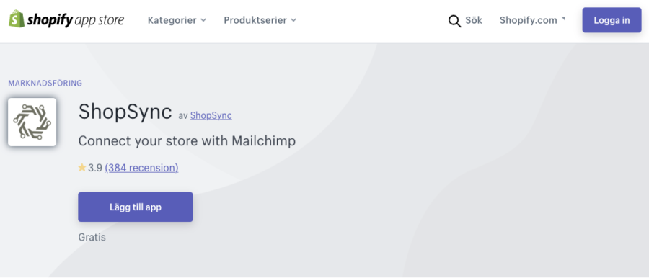Open the ShopSync developer link
The height and width of the screenshot is (278, 649).
211,115
